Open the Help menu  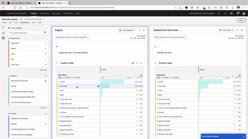tap(39, 22)
